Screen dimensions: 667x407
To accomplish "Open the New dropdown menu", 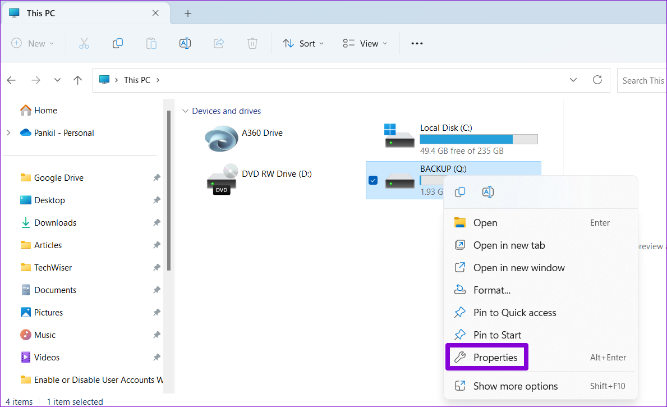I will 33,43.
